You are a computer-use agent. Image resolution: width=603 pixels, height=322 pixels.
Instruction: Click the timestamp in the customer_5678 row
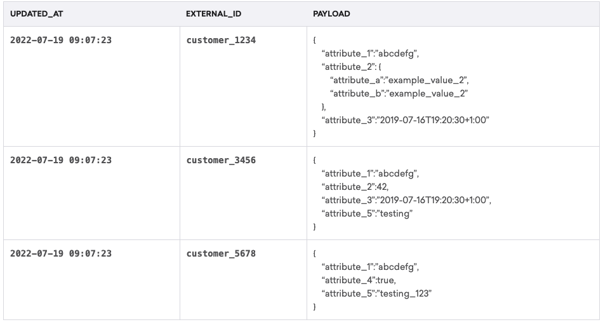point(61,253)
